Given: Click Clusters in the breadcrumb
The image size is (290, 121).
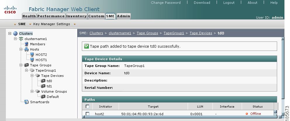Looking at the screenshot, I should (96, 33).
